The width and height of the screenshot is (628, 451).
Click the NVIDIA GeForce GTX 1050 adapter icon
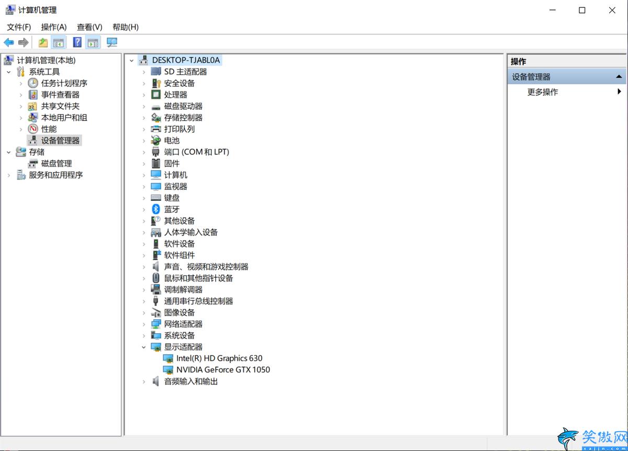point(168,370)
